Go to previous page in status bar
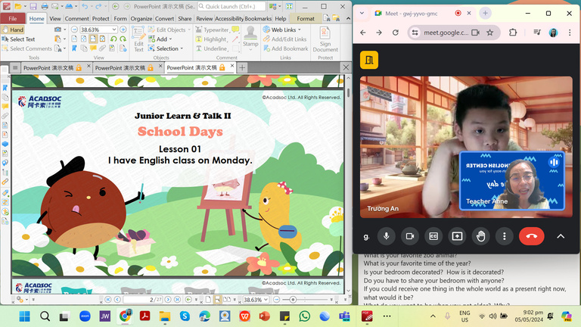This screenshot has height=327, width=581. pos(117,299)
